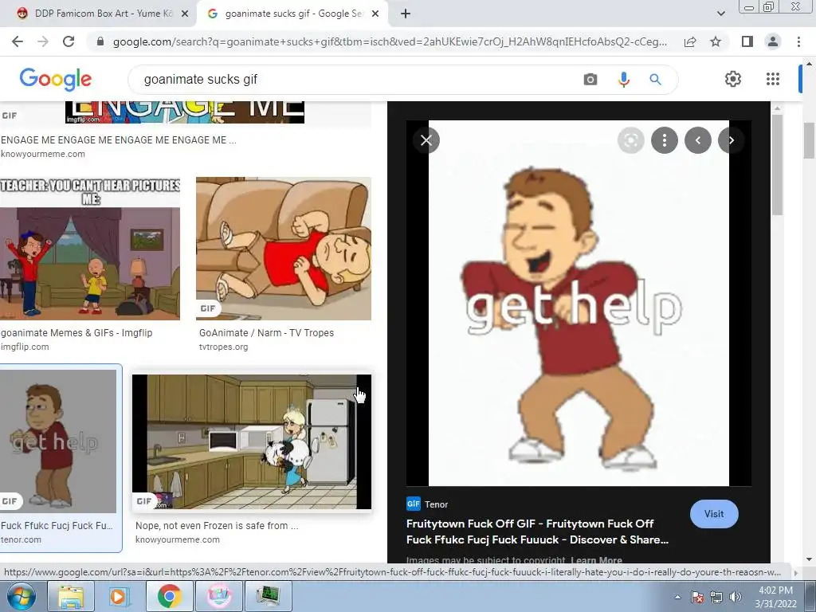Image resolution: width=816 pixels, height=612 pixels.
Task: Select the teacher can't hear pictures thumbnail
Action: pos(89,249)
